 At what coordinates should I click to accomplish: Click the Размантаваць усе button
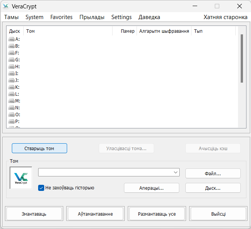tap(157, 214)
